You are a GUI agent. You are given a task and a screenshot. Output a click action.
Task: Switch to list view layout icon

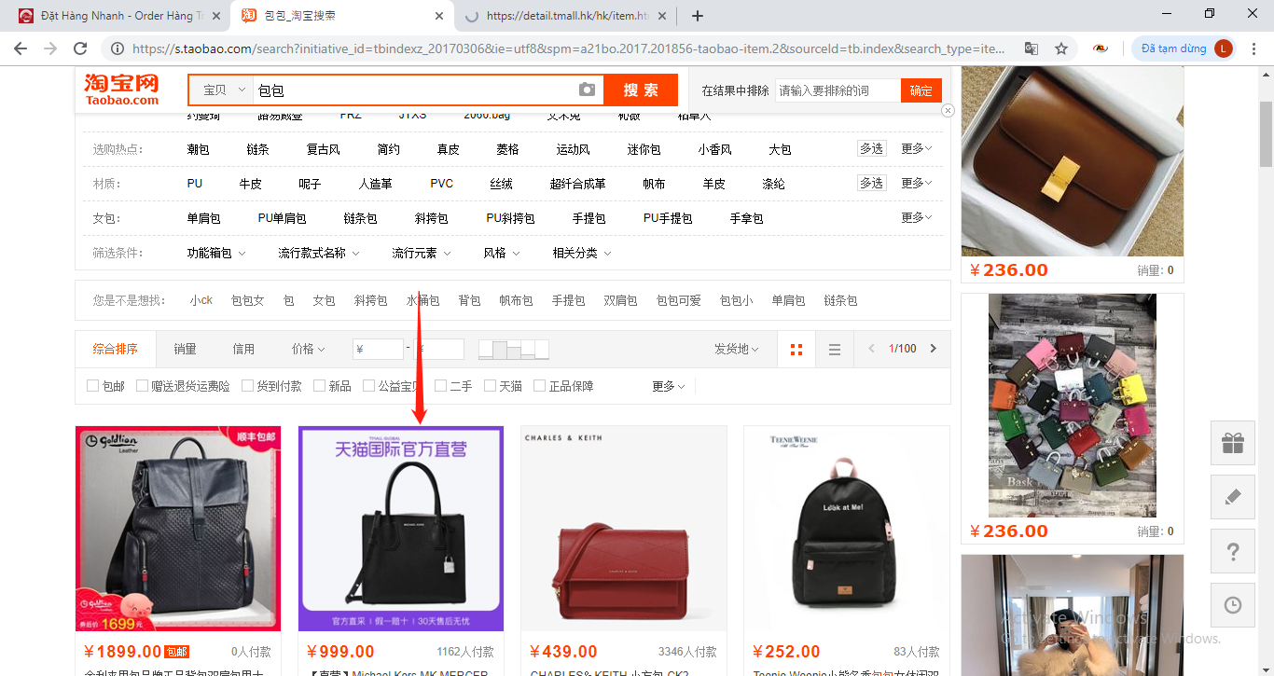point(835,350)
